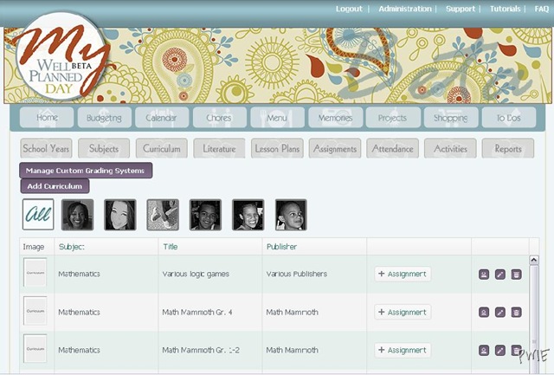Select the first student photo after All
This screenshot has width=554, height=375.
tap(78, 215)
